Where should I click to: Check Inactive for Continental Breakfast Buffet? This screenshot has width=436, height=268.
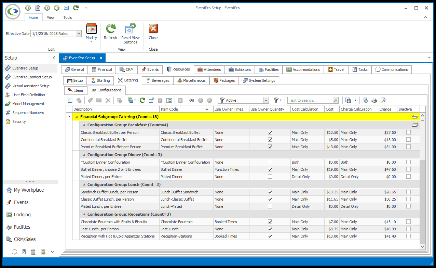click(408, 140)
